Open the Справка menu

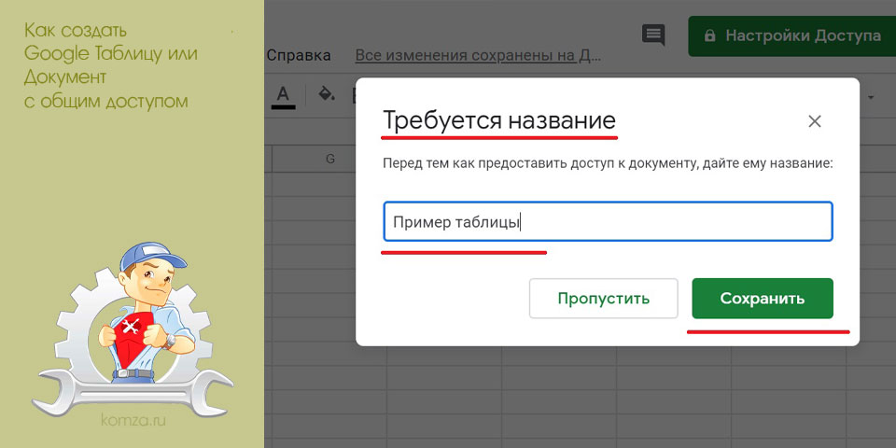(299, 55)
